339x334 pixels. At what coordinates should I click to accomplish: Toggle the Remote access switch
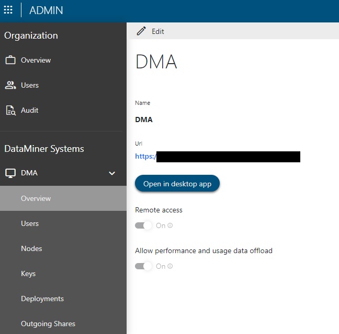(x=143, y=225)
